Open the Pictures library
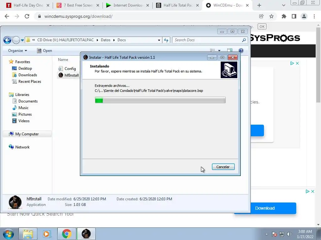The height and width of the screenshot is (240, 321). tap(22, 114)
